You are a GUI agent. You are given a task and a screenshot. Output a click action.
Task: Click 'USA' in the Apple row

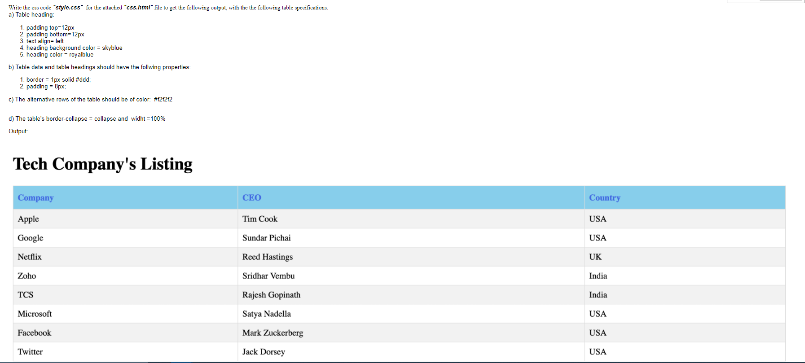685,219
